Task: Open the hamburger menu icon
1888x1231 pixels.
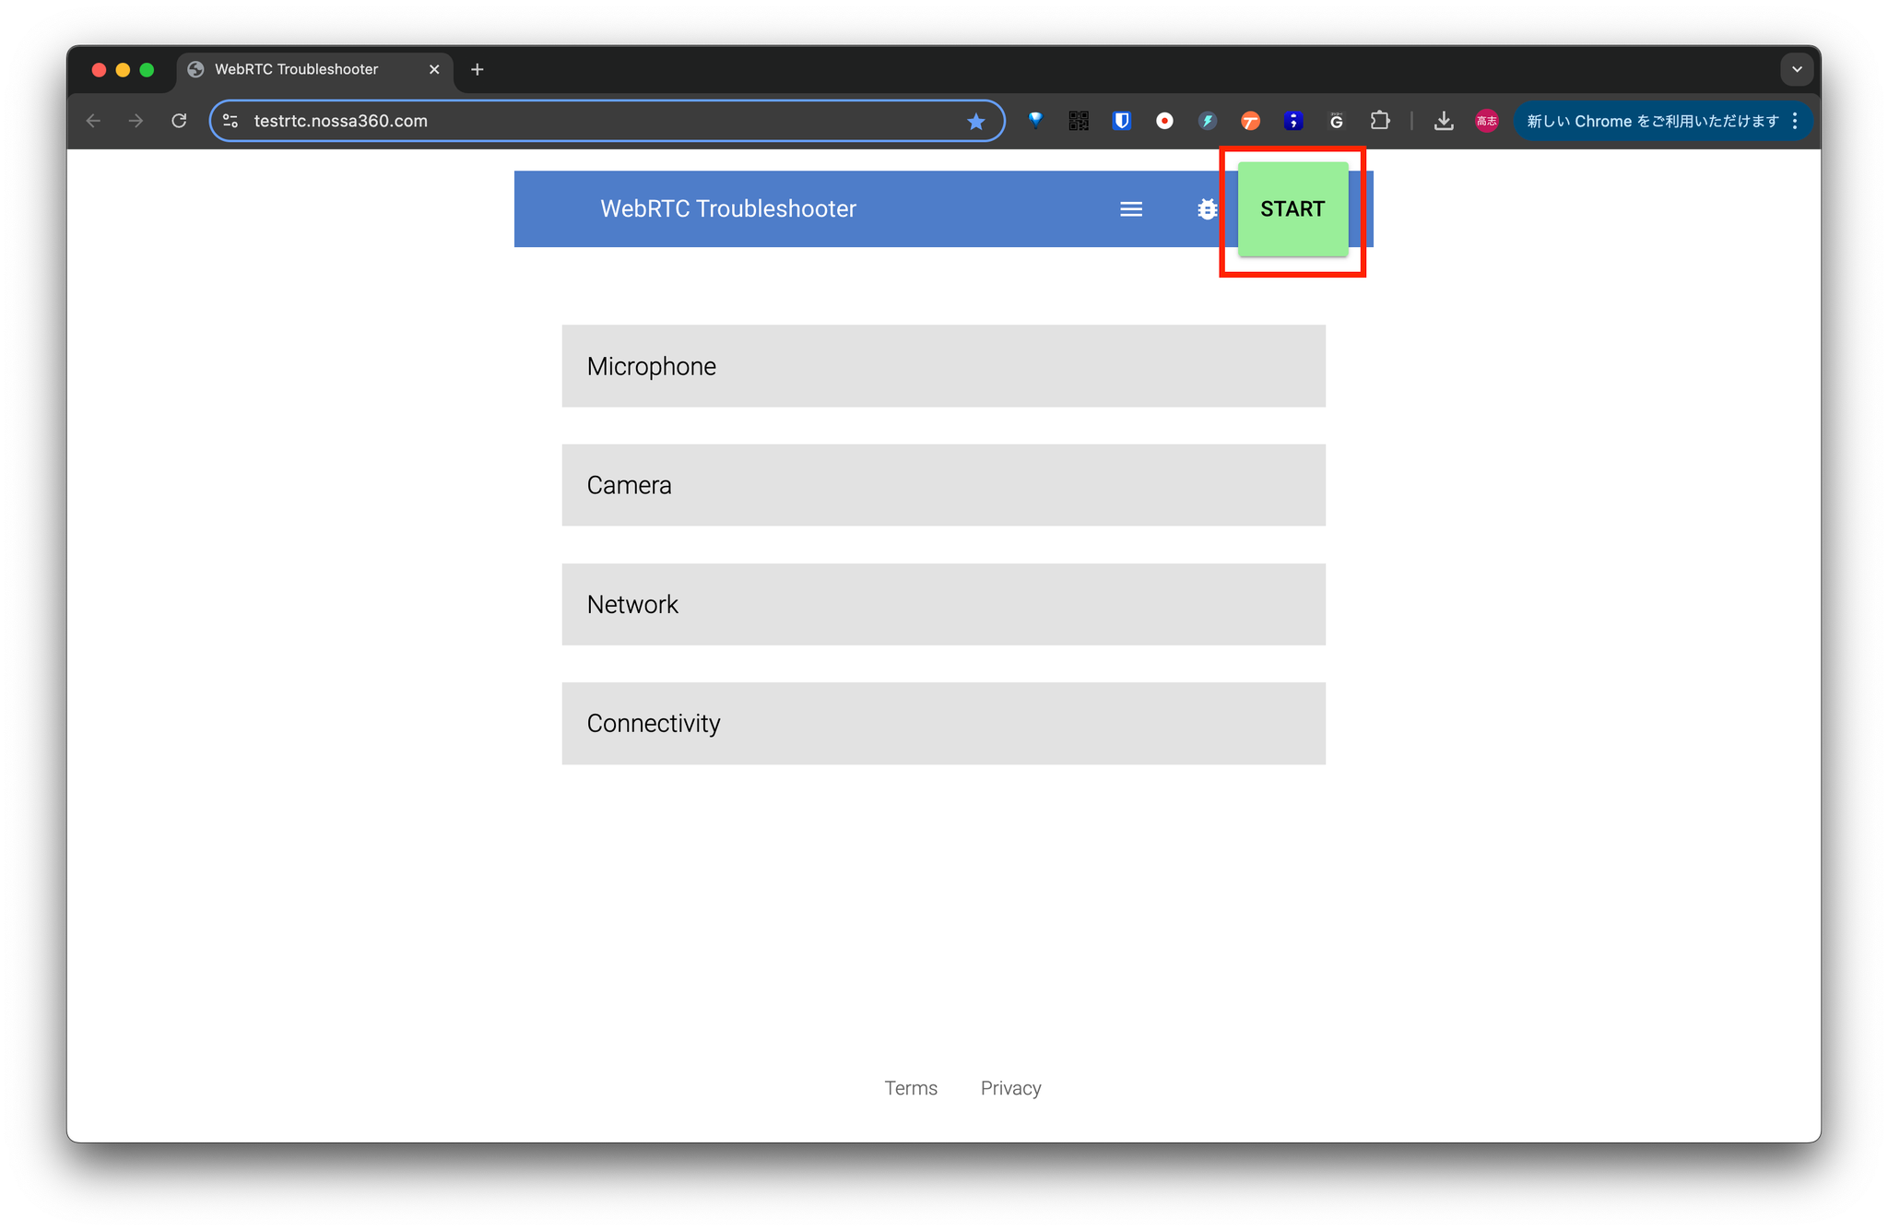Action: pyautogui.click(x=1131, y=209)
